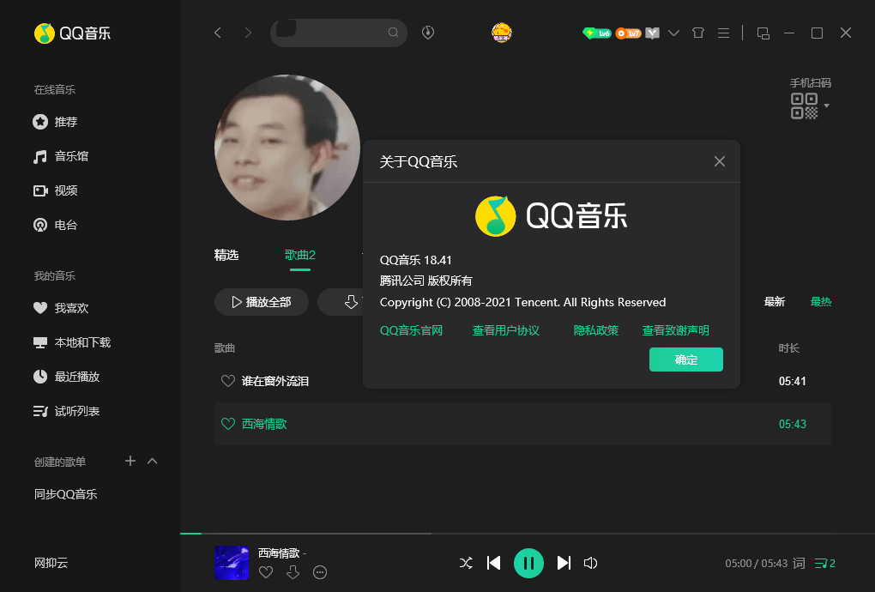Viewport: 875px width, 592px height.
Task: Click the 确定 button in the dialog
Action: [685, 359]
